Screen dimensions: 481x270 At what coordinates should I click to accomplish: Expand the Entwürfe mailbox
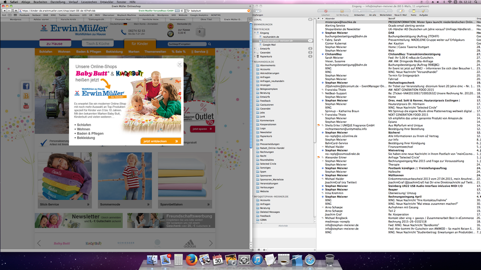pyautogui.click(x=255, y=49)
